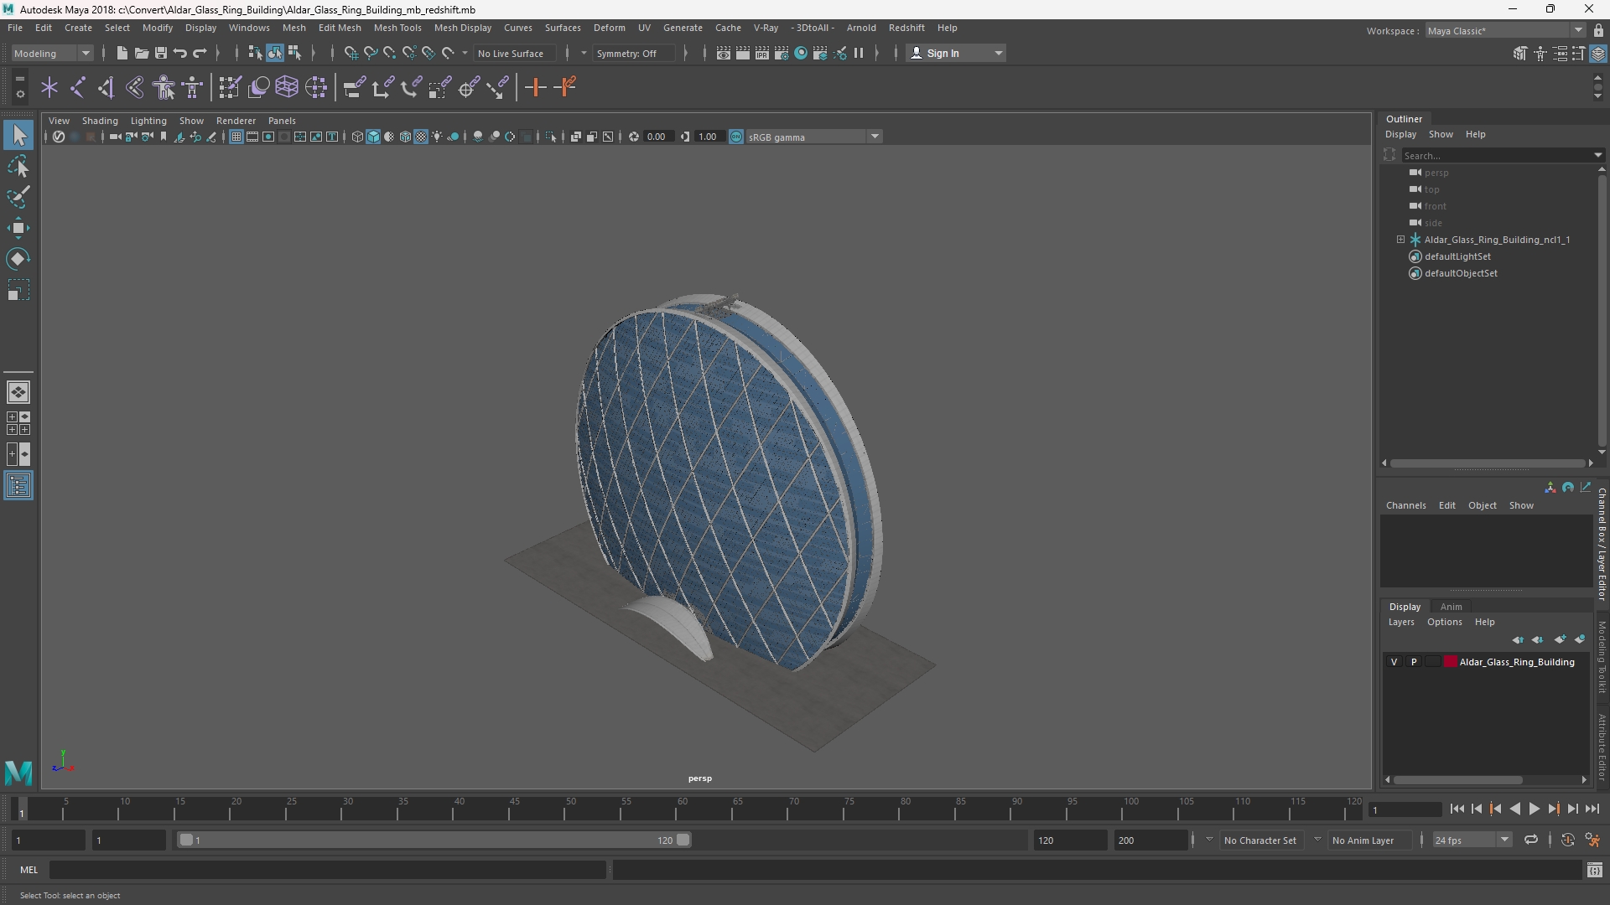Open the Script Editor icon
This screenshot has width=1610, height=905.
[x=1595, y=870]
